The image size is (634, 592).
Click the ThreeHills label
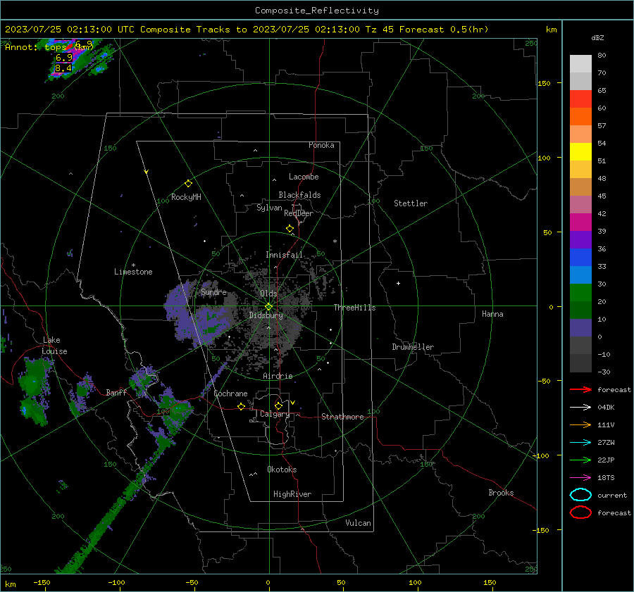tap(354, 308)
